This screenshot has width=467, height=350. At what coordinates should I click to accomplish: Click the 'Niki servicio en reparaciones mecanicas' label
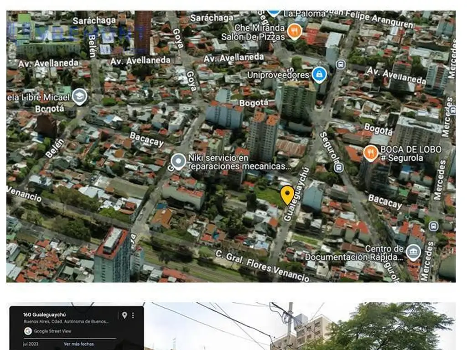(x=239, y=162)
